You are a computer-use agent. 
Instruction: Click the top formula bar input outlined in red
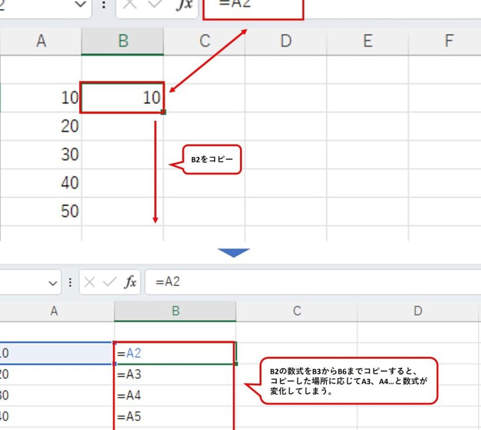[x=253, y=8]
